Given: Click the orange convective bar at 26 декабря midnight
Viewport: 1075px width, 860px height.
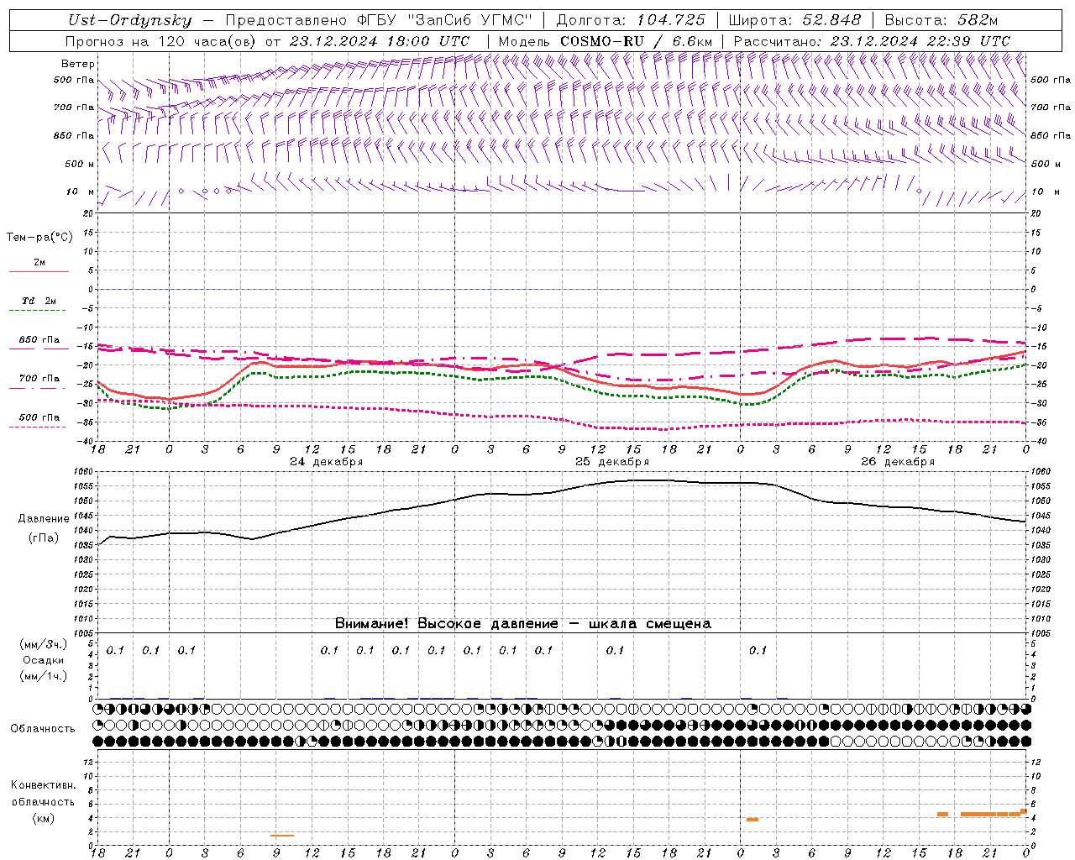Looking at the screenshot, I should pyautogui.click(x=752, y=820).
